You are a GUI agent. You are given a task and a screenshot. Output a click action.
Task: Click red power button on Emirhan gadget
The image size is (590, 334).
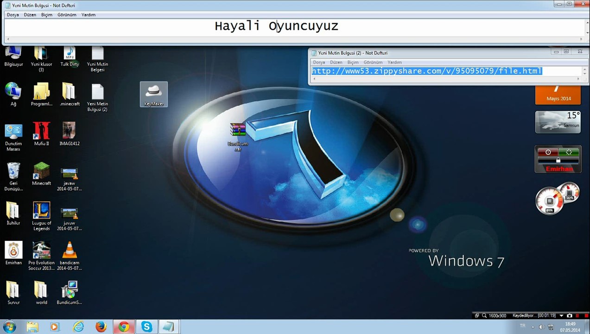click(548, 152)
